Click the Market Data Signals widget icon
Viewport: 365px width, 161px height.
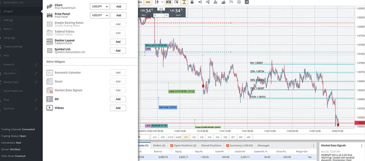pos(49,90)
